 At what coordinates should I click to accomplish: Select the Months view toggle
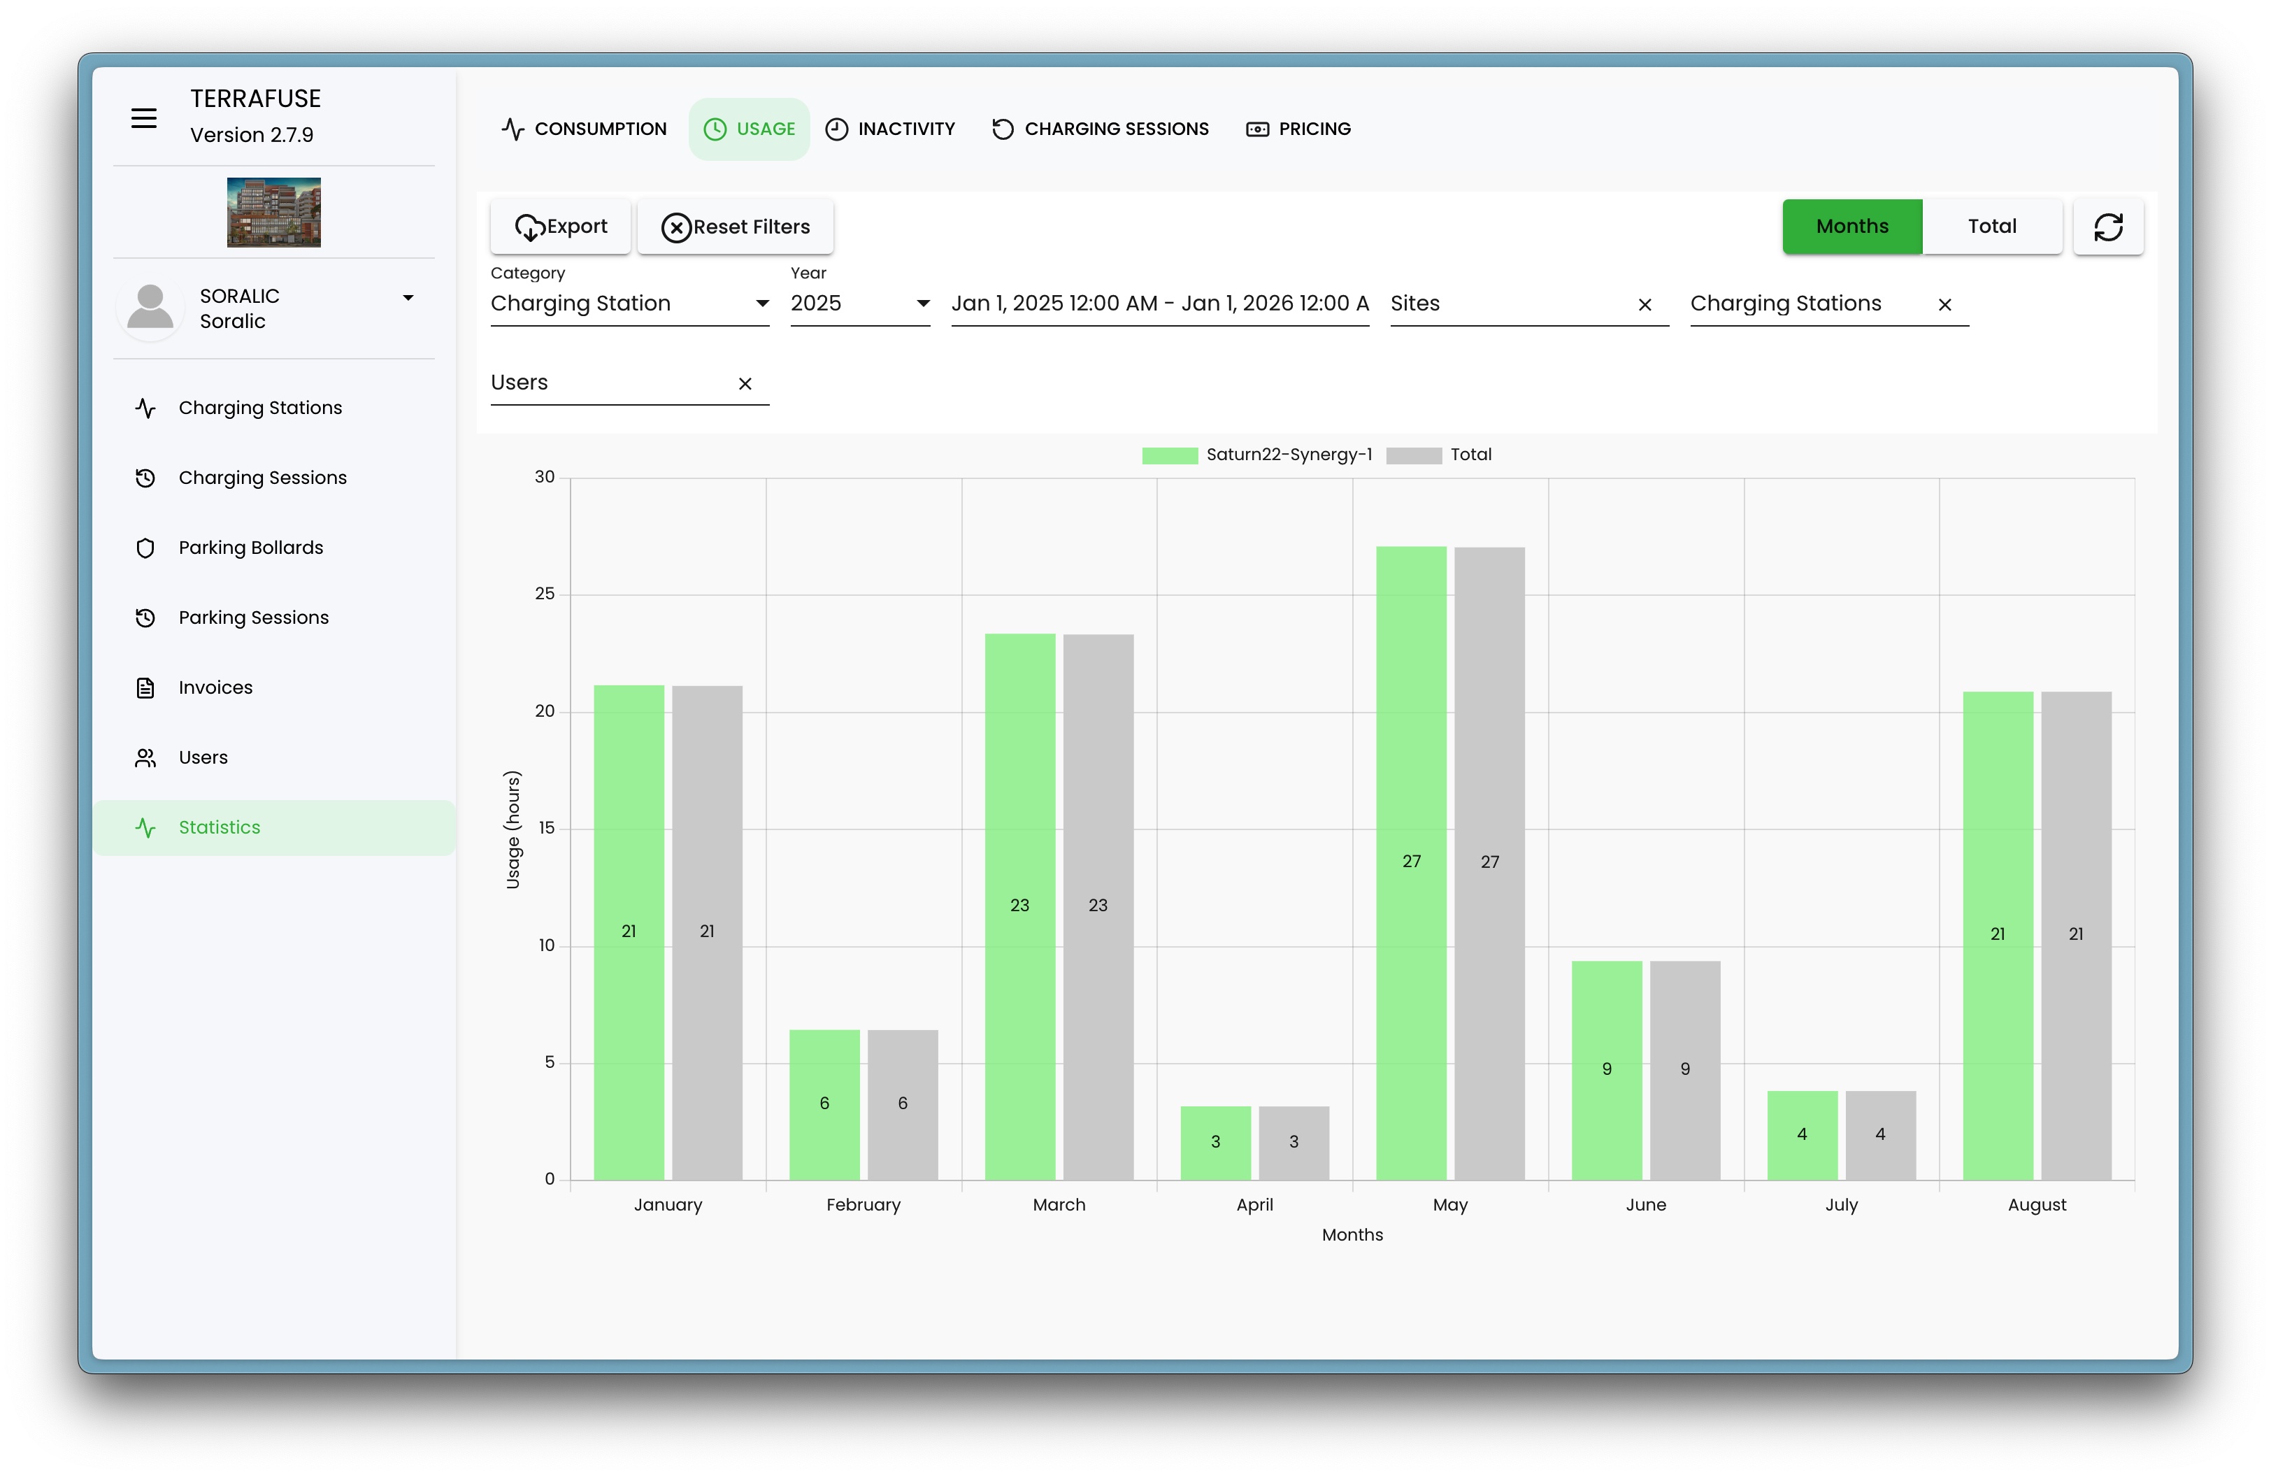[x=1851, y=227]
